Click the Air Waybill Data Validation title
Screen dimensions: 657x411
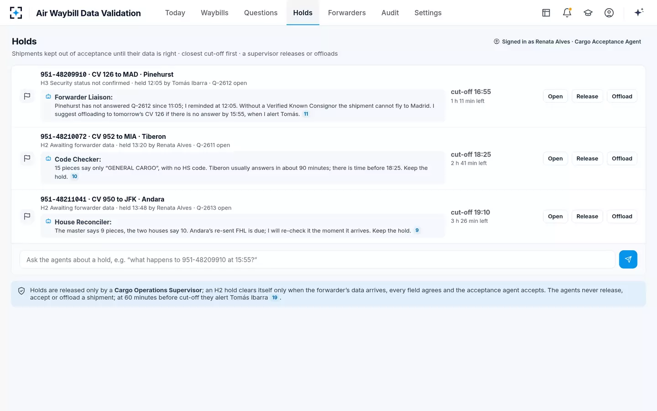[x=89, y=13]
